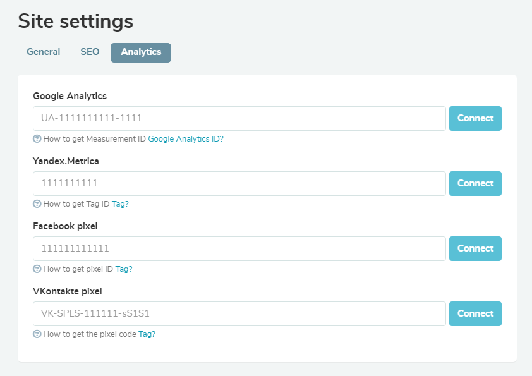
Task: Select the Analytics tab
Action: [140, 52]
